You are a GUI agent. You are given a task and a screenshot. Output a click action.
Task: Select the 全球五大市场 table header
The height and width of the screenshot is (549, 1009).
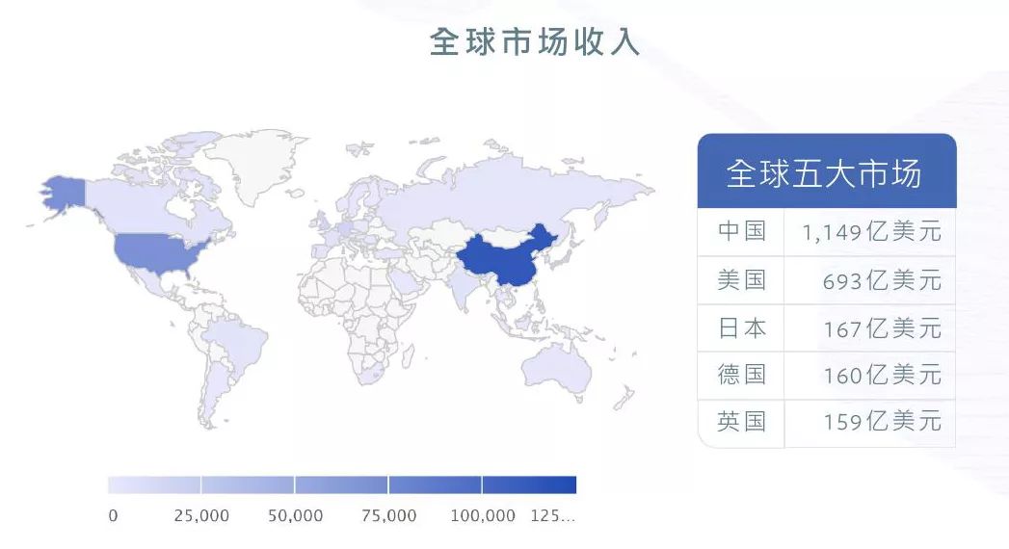tap(827, 171)
